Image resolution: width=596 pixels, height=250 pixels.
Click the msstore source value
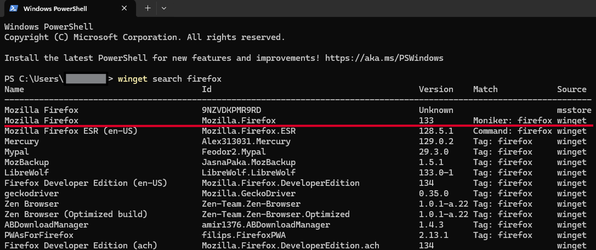coord(574,110)
